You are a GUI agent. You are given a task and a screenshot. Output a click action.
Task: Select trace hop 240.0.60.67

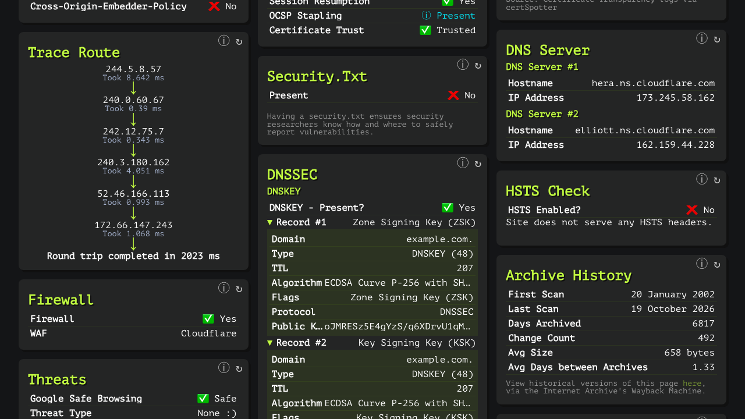point(133,100)
